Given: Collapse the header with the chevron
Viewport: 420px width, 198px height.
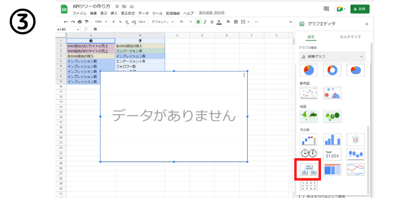Looking at the screenshot, I should (290, 22).
